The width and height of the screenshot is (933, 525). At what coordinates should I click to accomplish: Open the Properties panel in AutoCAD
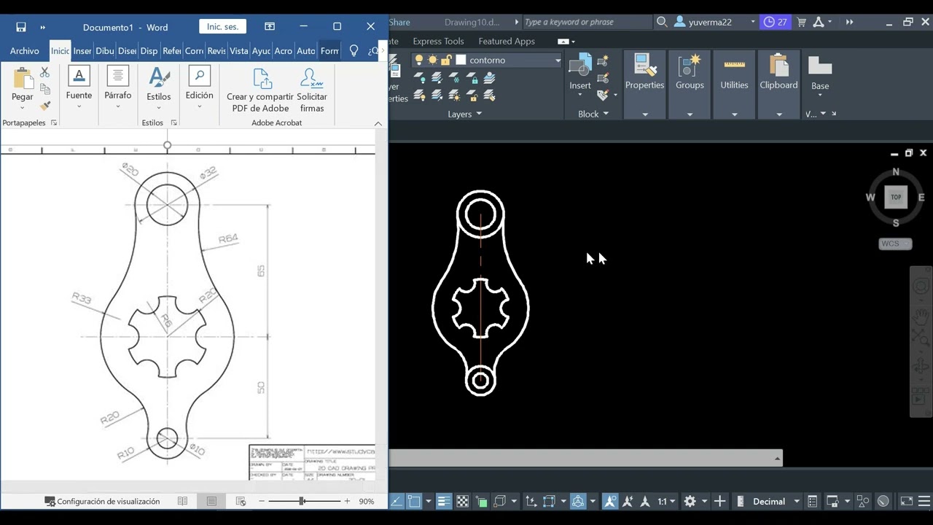tap(644, 84)
